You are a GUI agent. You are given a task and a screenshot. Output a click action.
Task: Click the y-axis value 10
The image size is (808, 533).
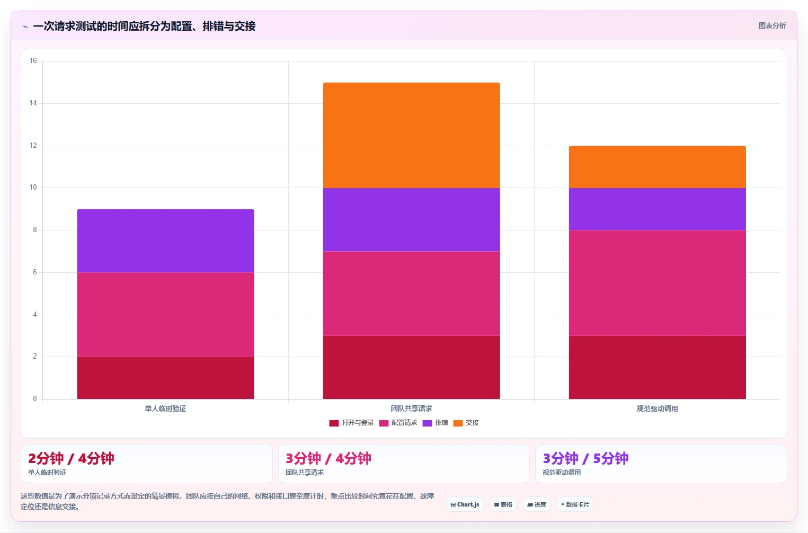pyautogui.click(x=33, y=188)
